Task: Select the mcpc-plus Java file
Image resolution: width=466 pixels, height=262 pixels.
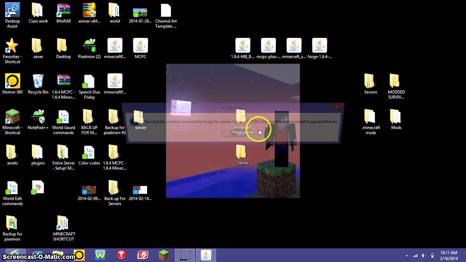Action: point(268,49)
